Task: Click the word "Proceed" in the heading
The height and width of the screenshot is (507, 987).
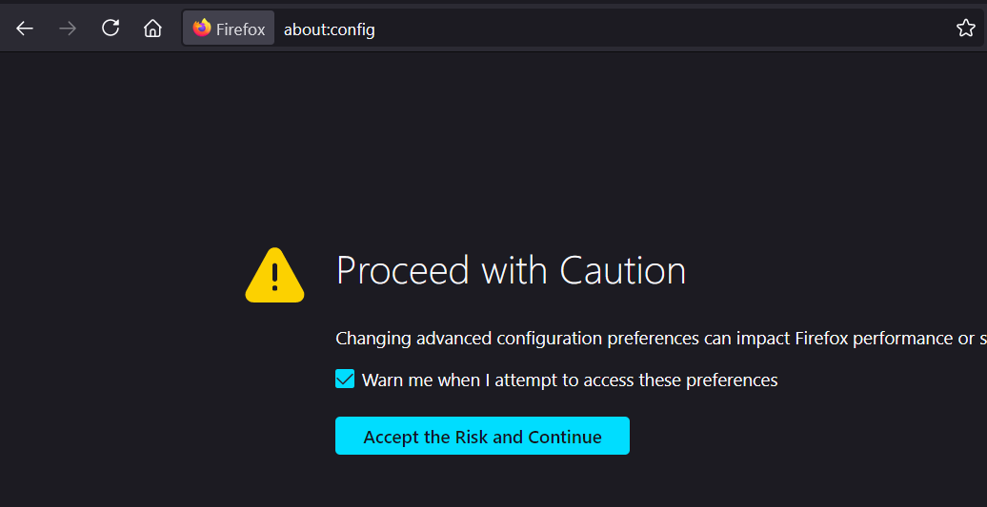Action: click(403, 271)
